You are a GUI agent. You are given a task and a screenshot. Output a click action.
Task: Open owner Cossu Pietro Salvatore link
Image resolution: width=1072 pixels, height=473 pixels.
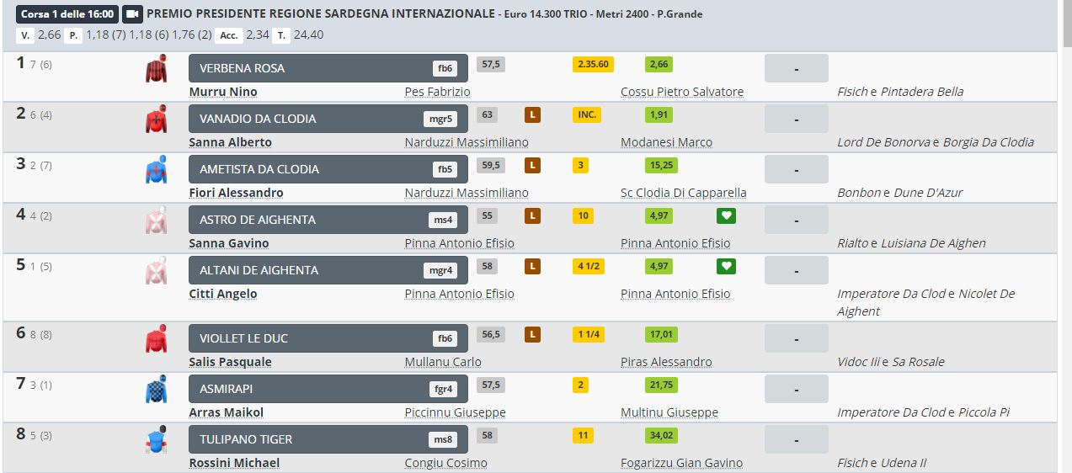pyautogui.click(x=682, y=92)
